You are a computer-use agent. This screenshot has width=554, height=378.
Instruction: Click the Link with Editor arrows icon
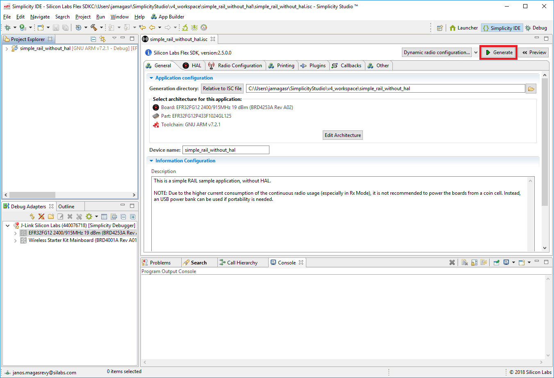(x=103, y=39)
